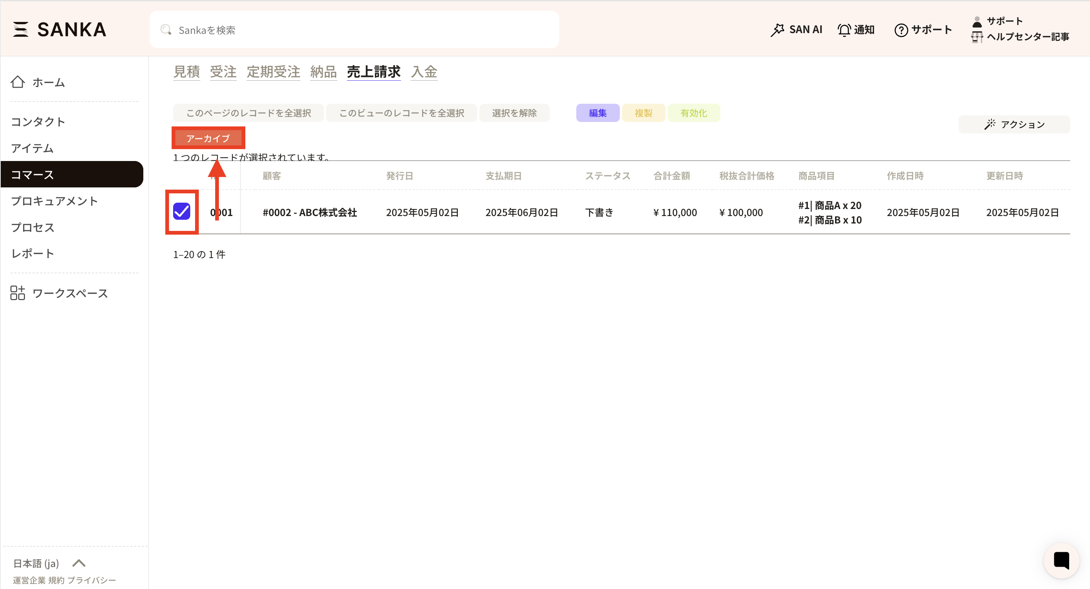Select プロキュアメント in the sidebar
The width and height of the screenshot is (1090, 589).
(54, 201)
